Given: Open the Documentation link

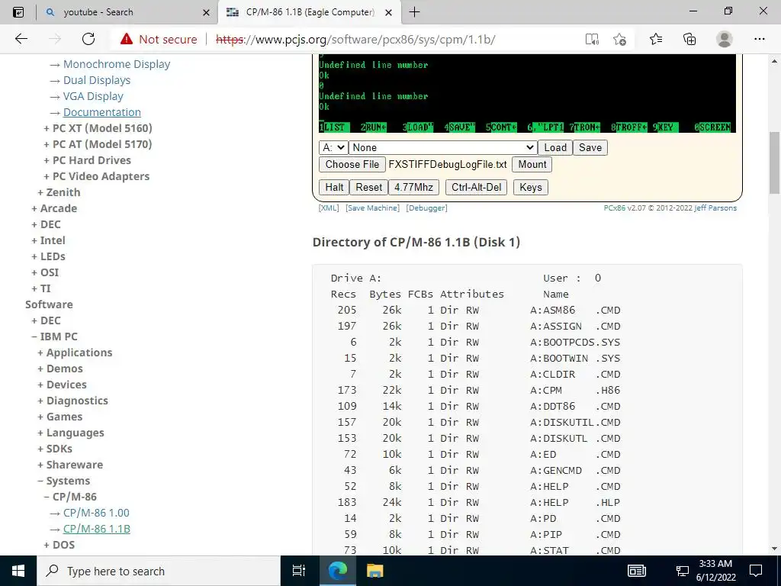Looking at the screenshot, I should (102, 112).
